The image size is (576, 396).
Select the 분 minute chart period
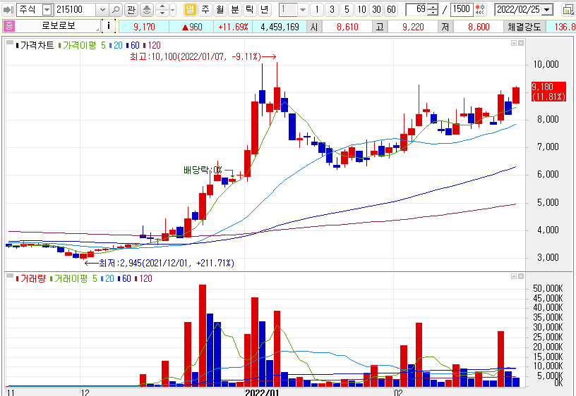click(x=234, y=10)
